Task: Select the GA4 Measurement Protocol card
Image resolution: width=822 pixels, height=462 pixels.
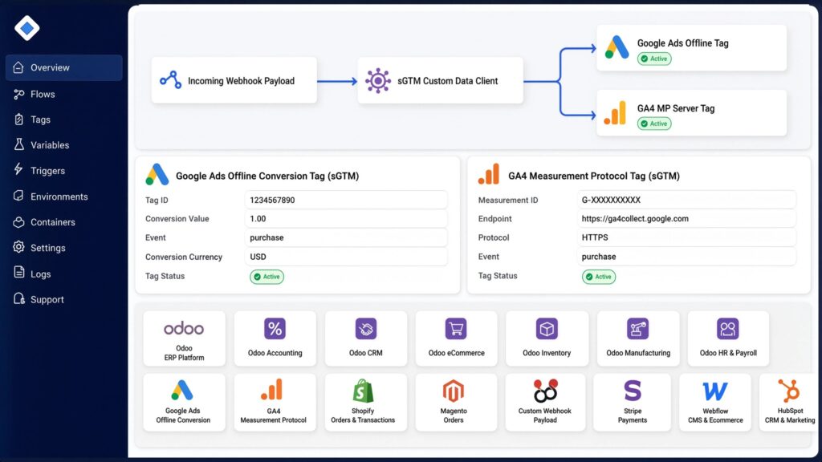Action: [x=275, y=403]
